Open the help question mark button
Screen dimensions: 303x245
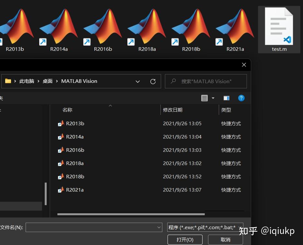tap(241, 98)
